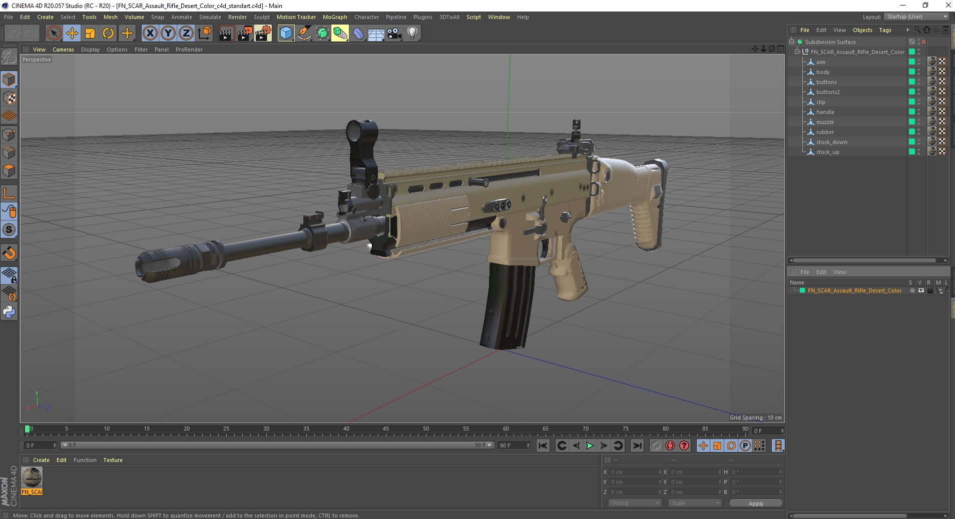Click the X position input field
955x519 pixels.
[x=635, y=472]
